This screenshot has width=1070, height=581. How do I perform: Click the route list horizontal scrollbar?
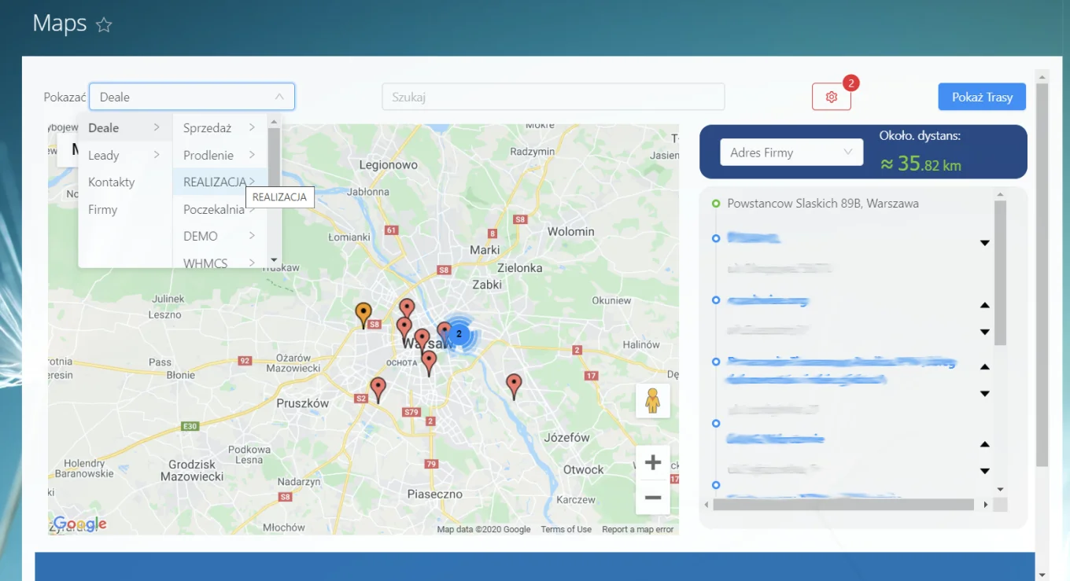843,504
